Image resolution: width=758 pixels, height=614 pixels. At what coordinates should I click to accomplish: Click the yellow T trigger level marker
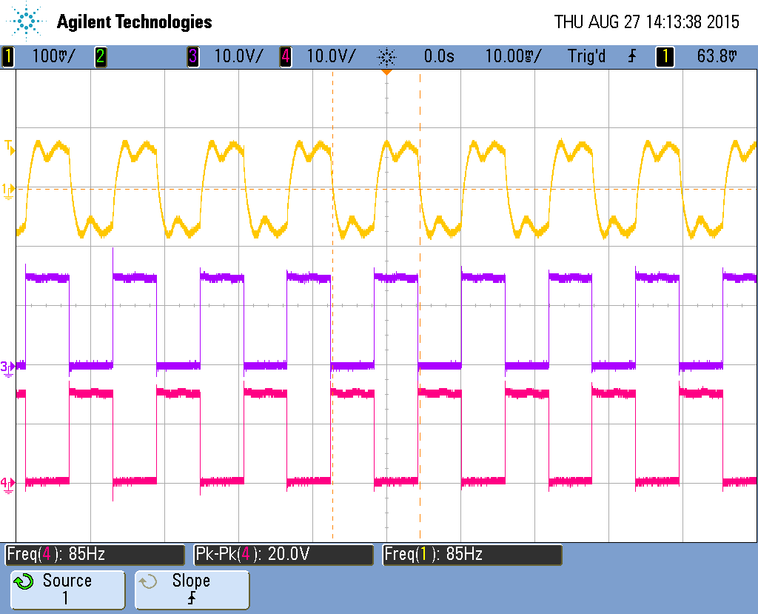[x=9, y=147]
